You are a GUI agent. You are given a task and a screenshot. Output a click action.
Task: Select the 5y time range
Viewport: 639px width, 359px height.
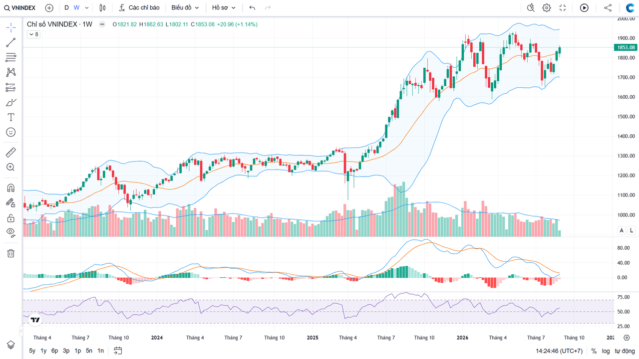(x=32, y=351)
